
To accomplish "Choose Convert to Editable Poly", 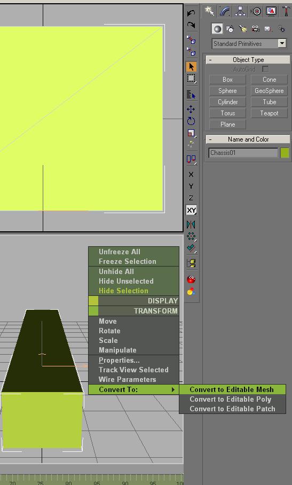I will (231, 400).
